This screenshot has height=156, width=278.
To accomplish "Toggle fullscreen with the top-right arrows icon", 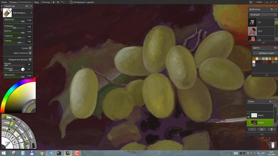I will (271, 2).
